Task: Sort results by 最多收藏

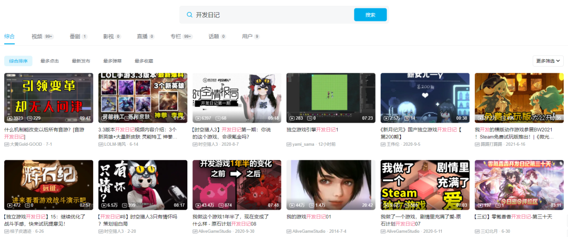Action: [x=144, y=61]
